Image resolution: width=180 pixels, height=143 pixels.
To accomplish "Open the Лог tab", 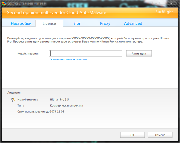I will [x=77, y=23].
